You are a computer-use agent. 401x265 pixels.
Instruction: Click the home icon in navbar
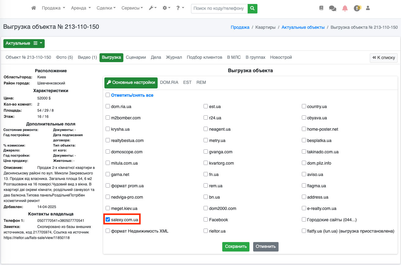[34, 8]
